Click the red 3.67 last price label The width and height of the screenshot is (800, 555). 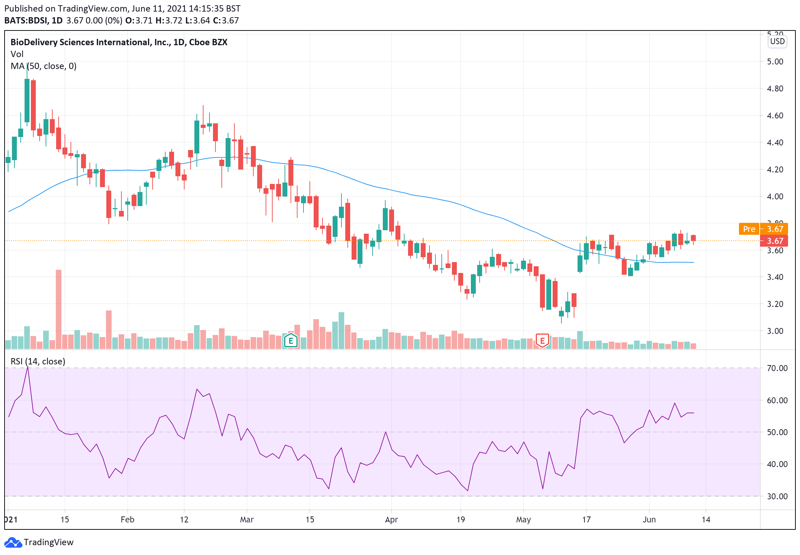tap(774, 241)
